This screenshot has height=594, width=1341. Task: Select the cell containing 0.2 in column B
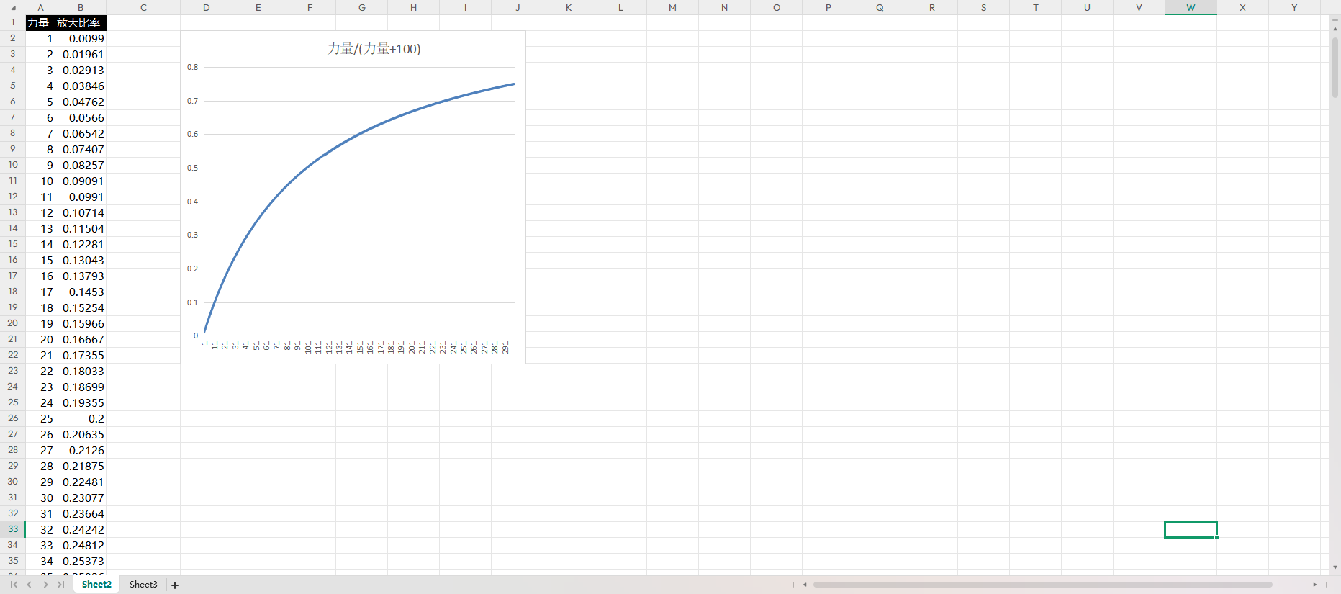click(x=80, y=419)
